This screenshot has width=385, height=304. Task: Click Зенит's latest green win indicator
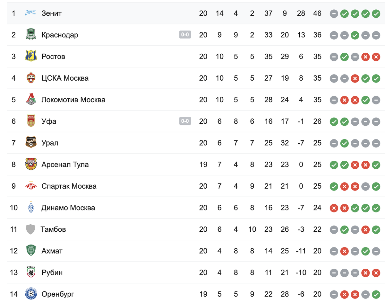coord(376,13)
